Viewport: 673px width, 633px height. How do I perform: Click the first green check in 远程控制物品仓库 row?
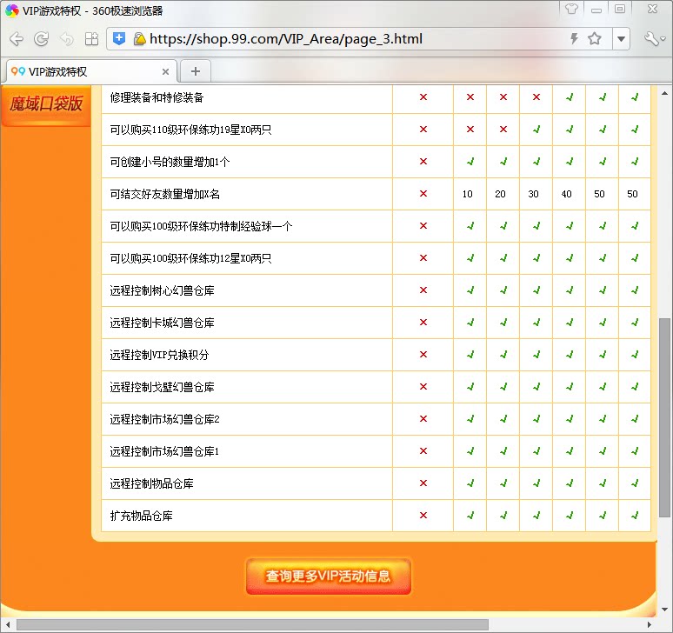pyautogui.click(x=470, y=483)
